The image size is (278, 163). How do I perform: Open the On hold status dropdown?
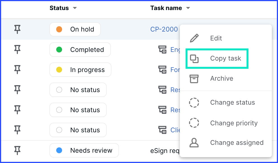pos(75,29)
